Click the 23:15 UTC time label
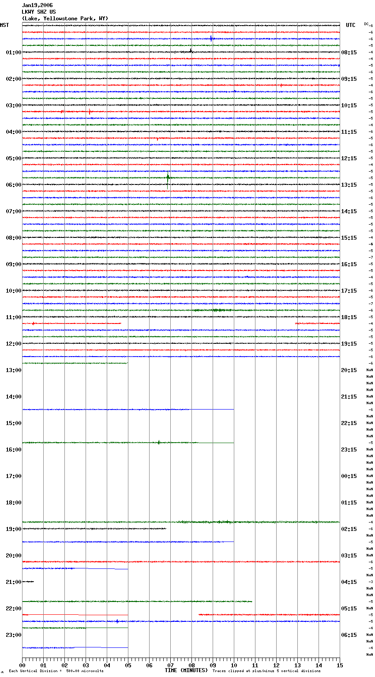Screen dimensions: 375x677 click(349, 450)
